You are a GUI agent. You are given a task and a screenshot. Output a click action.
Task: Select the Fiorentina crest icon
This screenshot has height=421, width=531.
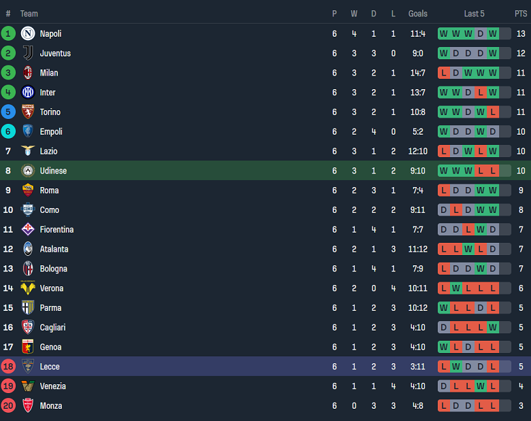[28, 230]
